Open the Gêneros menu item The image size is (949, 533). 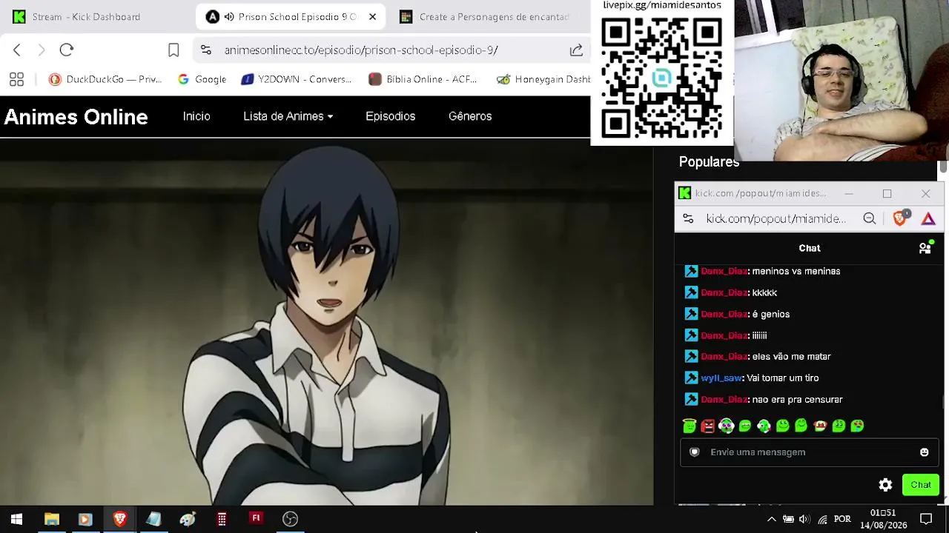(x=470, y=116)
